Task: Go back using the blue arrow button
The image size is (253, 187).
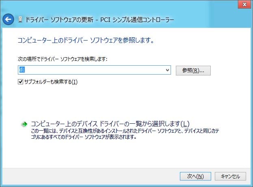Action: point(8,19)
